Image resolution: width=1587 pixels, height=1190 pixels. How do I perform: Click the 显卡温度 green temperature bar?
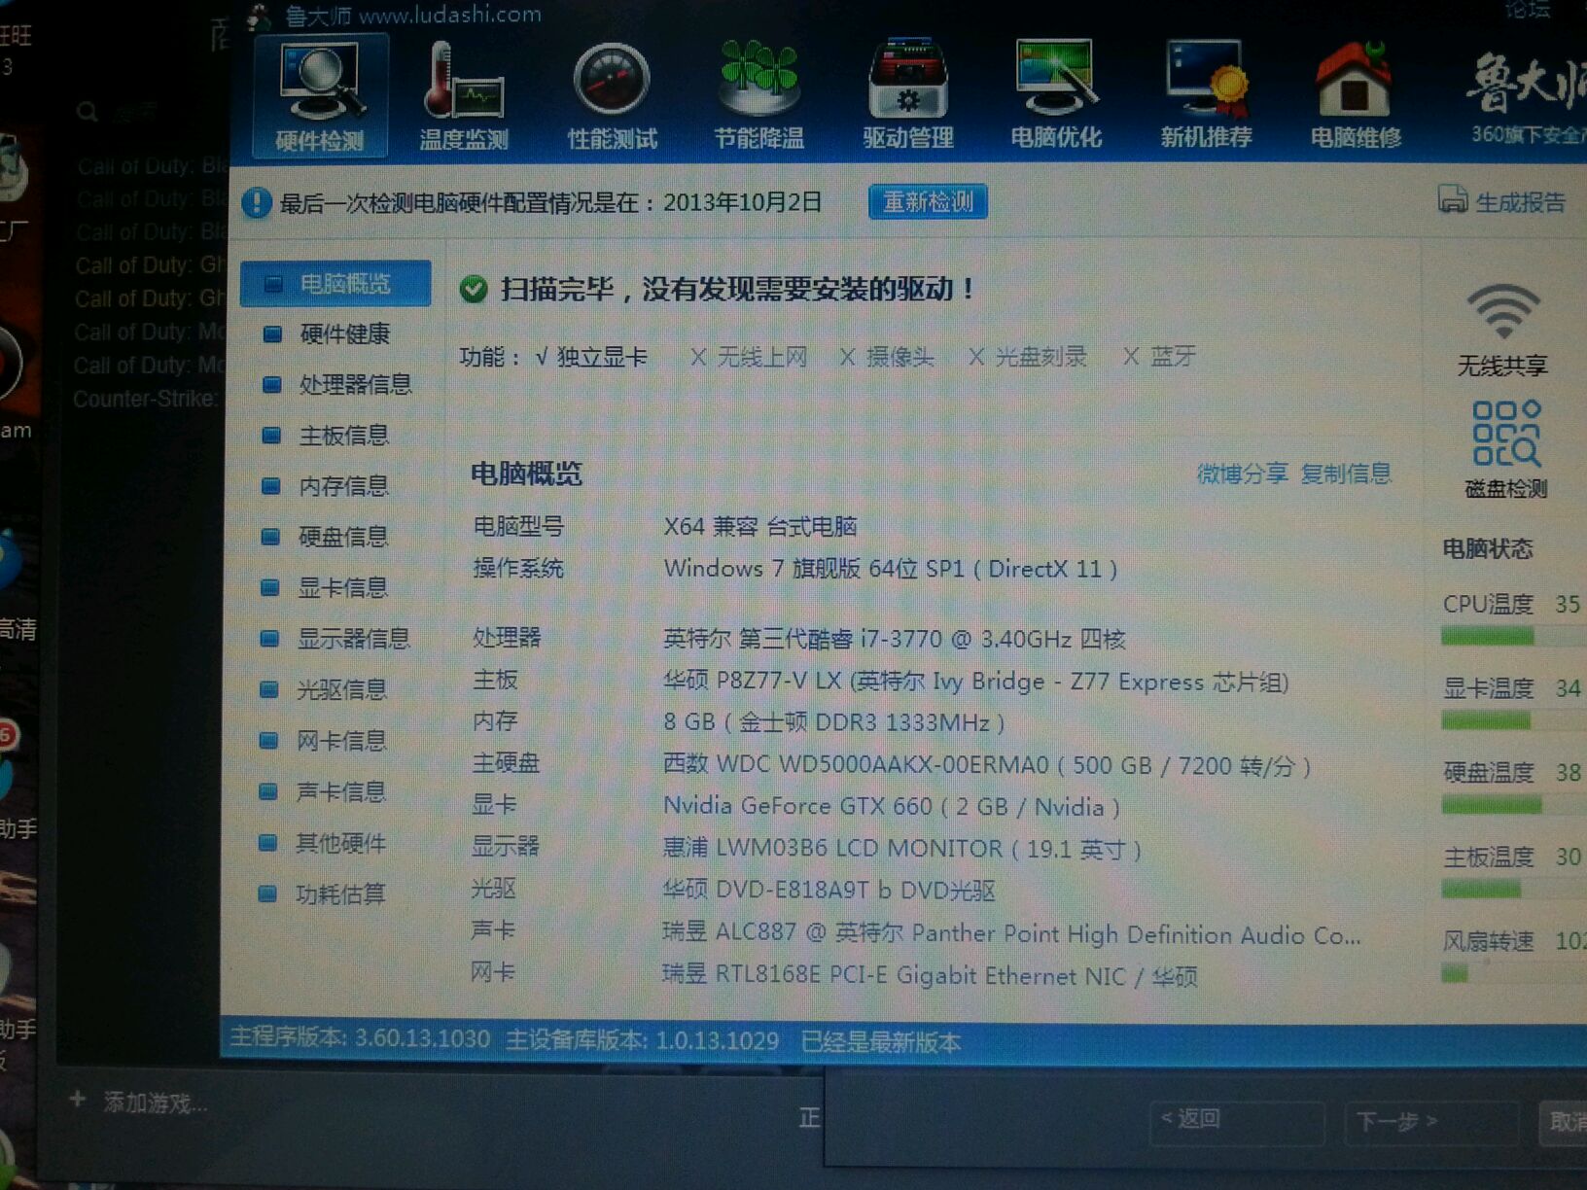point(1486,720)
